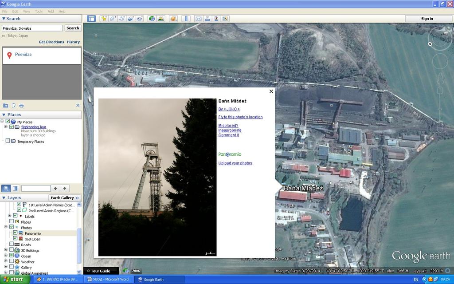Move selected place up with arrow
454x284 pixels.
click(55, 188)
